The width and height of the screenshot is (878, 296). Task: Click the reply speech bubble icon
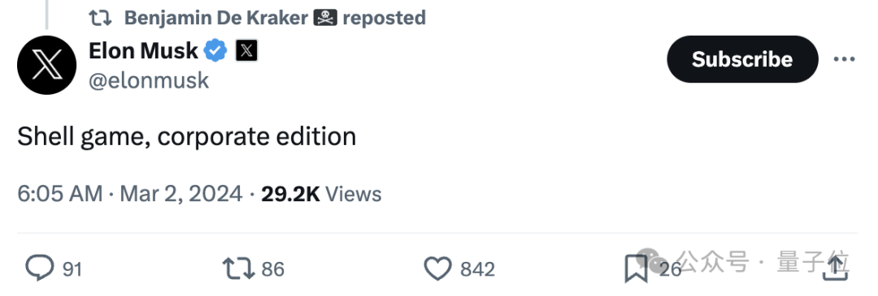pos(40,268)
